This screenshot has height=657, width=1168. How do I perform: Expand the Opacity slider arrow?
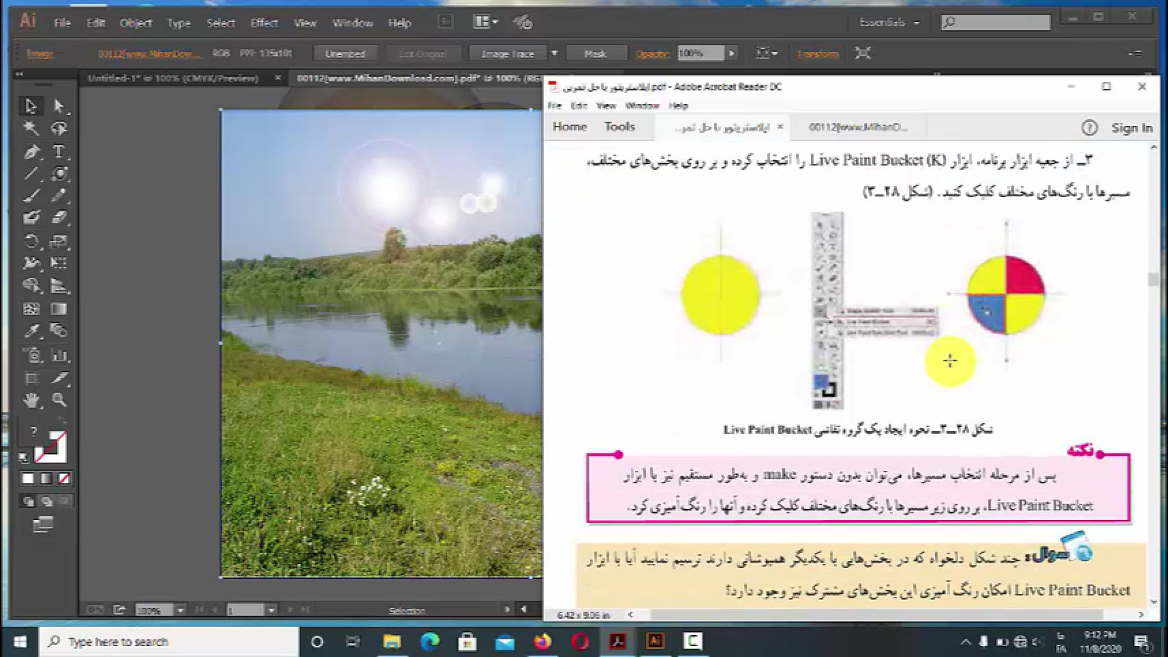[x=732, y=54]
